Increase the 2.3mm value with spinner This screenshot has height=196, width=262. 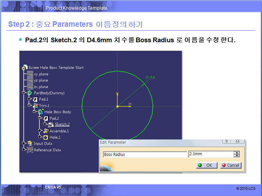click(x=236, y=153)
